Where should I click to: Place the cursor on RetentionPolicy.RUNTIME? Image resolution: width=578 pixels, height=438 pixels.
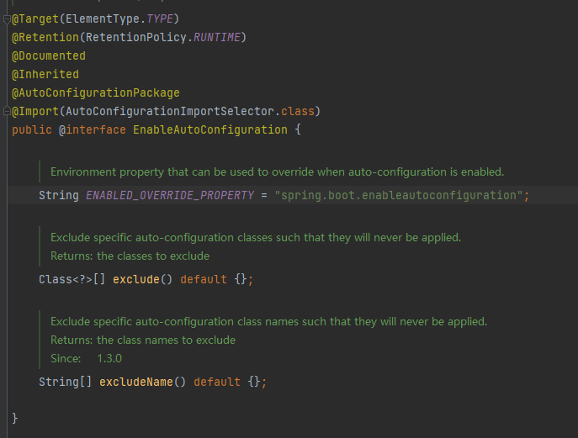point(163,37)
